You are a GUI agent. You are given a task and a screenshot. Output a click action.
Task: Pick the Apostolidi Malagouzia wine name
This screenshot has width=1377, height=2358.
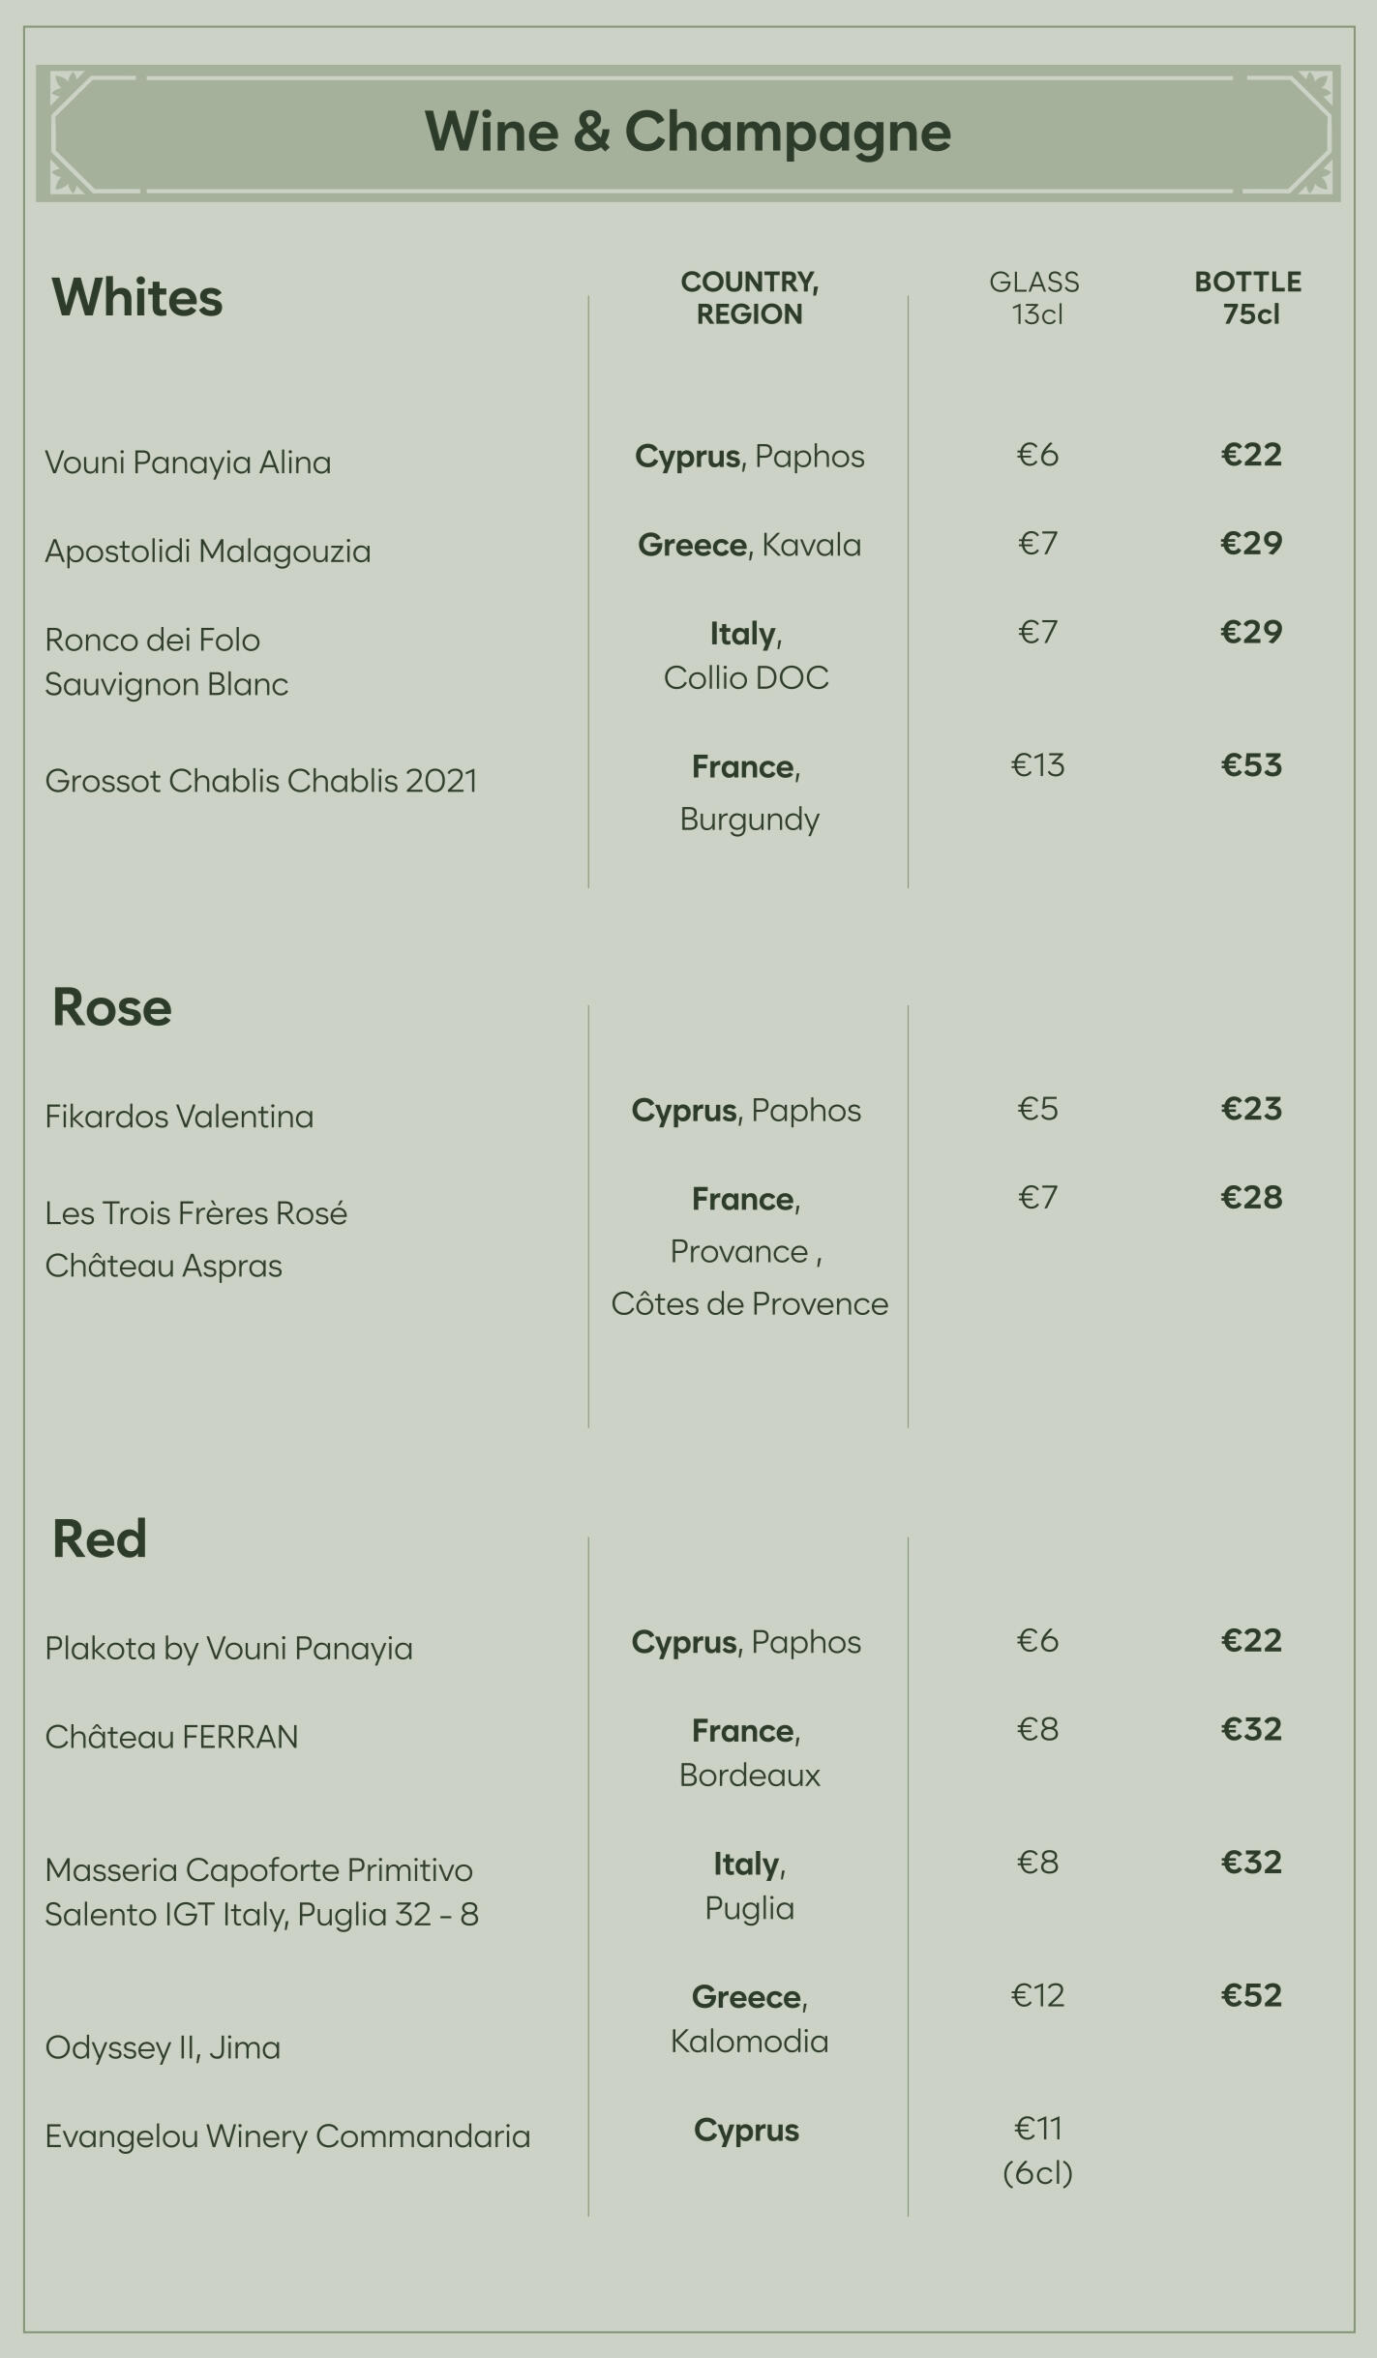[x=208, y=552]
